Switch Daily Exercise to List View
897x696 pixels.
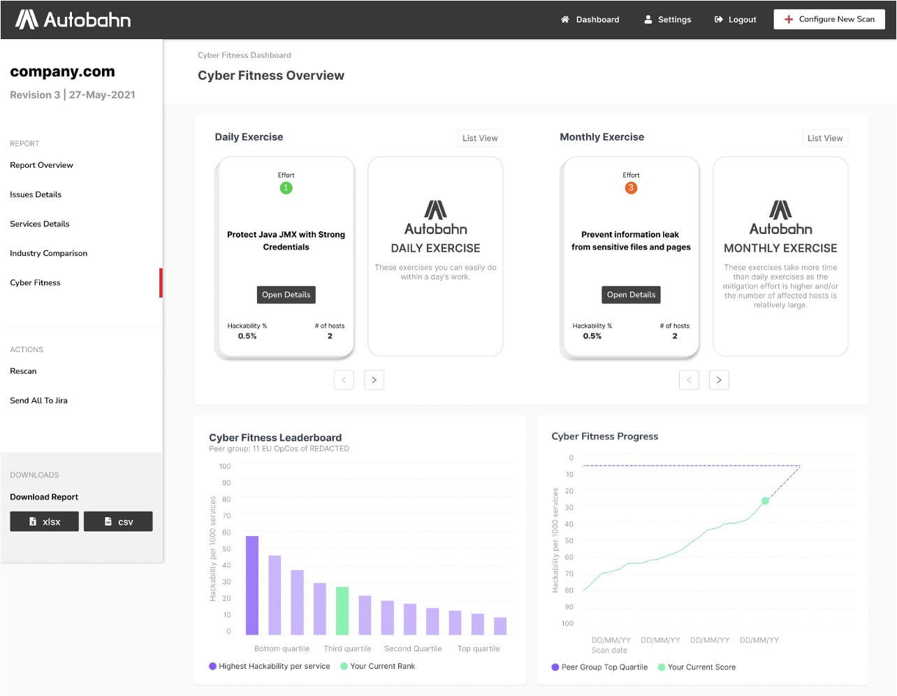(480, 138)
